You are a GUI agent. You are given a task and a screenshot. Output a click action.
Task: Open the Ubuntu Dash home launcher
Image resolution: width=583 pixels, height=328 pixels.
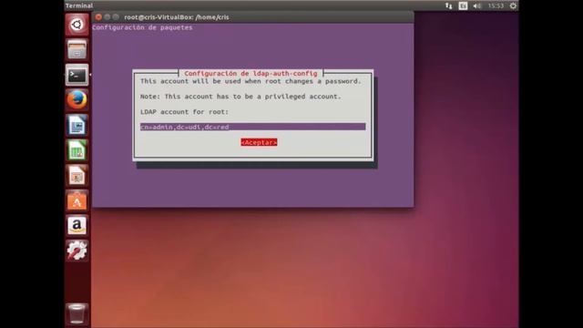(x=77, y=25)
